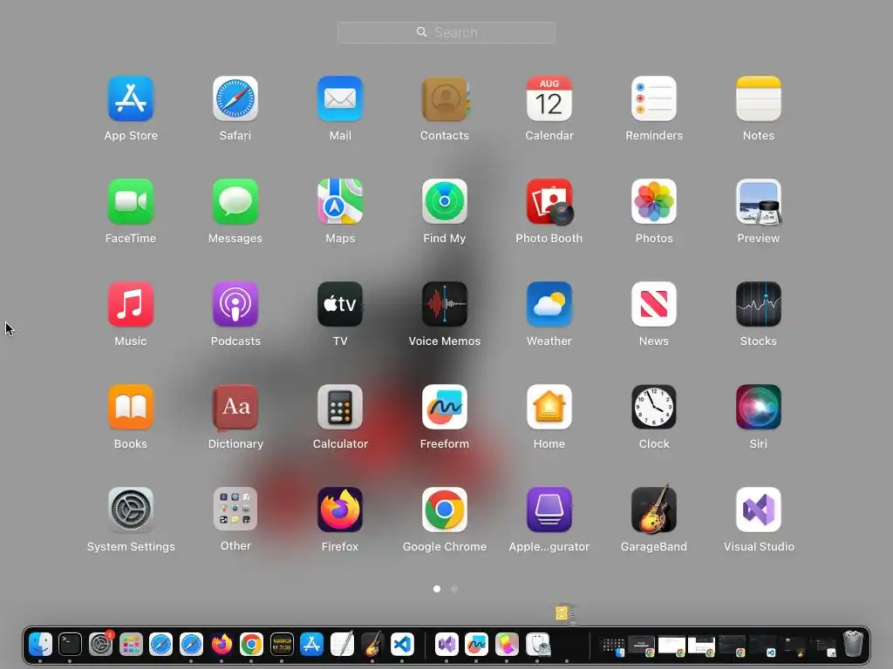Open the Music app
This screenshot has height=669, width=893.
[131, 304]
